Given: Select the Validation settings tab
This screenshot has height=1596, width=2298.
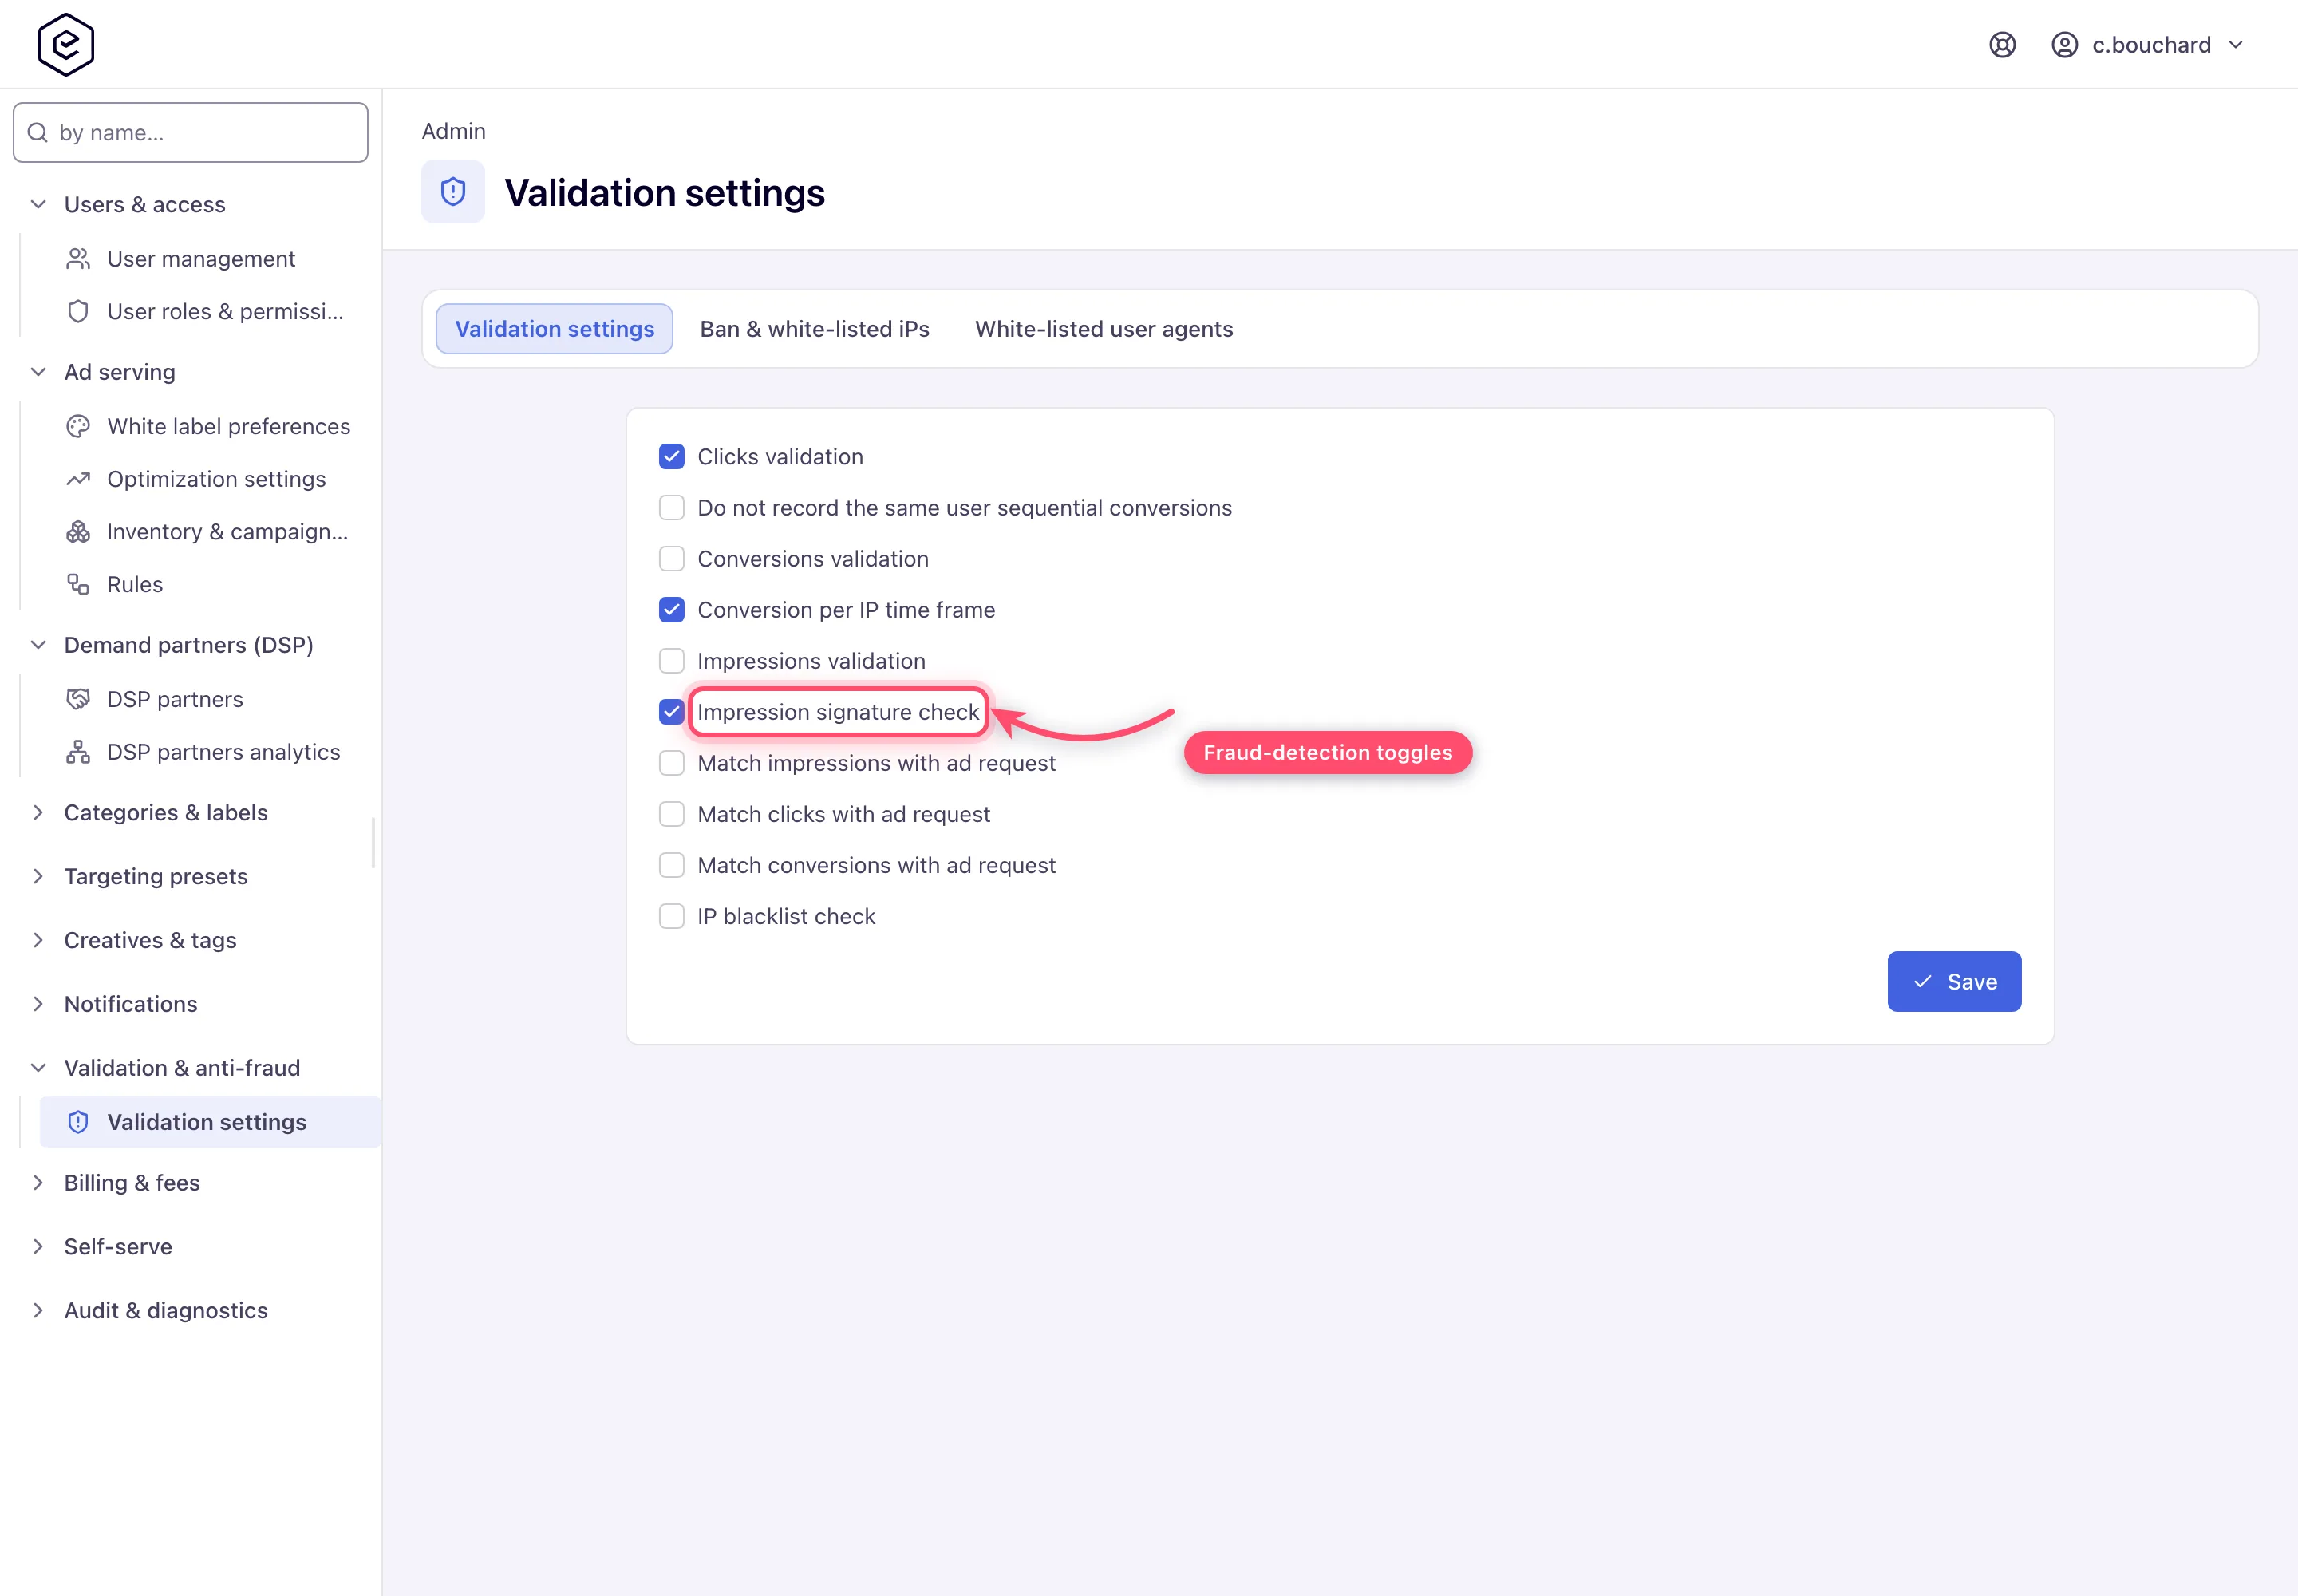Looking at the screenshot, I should [554, 329].
